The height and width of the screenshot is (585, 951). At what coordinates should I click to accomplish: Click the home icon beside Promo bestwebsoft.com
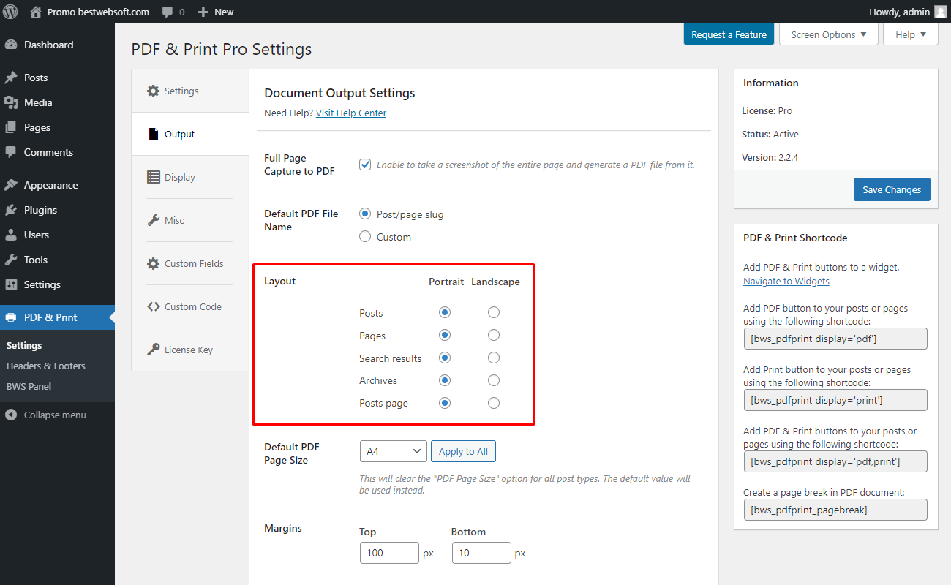tap(36, 12)
